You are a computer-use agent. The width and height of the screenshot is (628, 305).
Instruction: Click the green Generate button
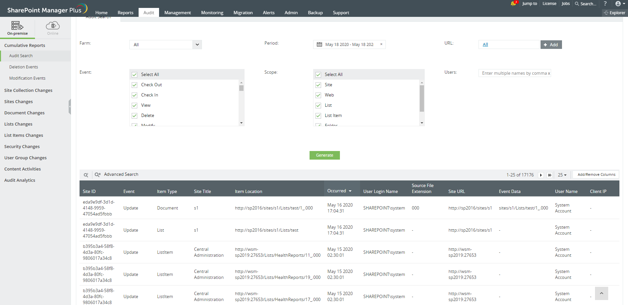[324, 155]
